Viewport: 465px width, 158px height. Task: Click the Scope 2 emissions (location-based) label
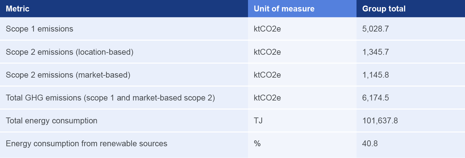[69, 52]
